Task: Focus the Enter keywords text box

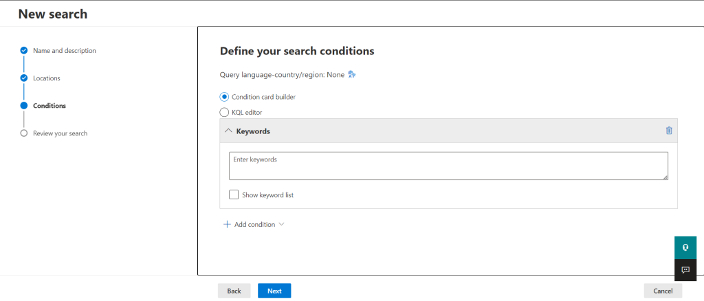Action: click(x=448, y=166)
